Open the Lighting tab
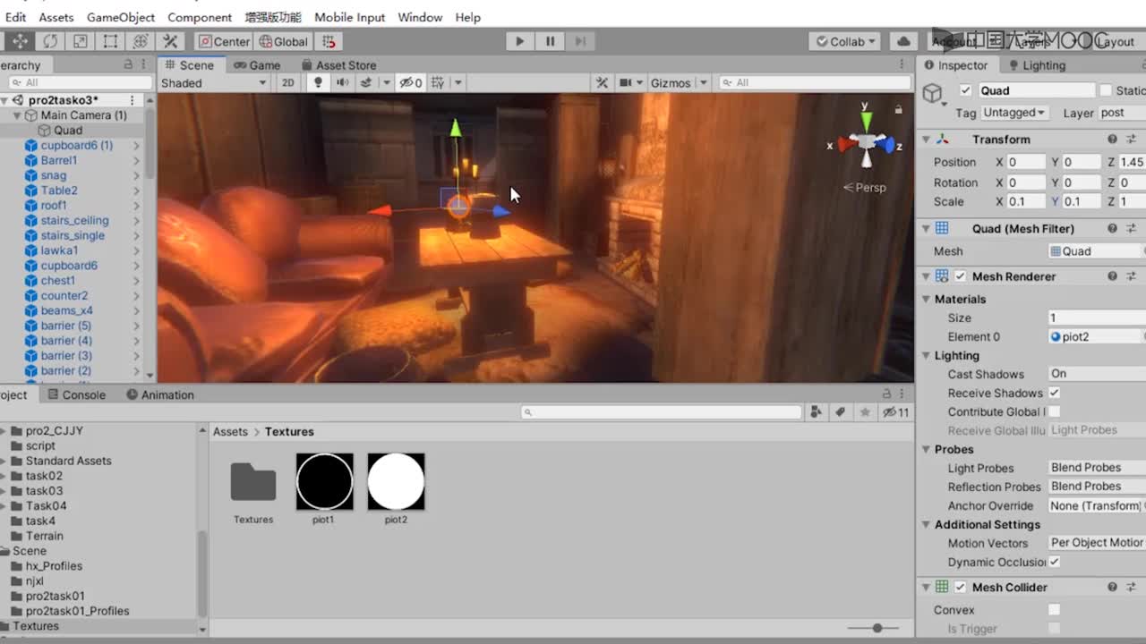Image resolution: width=1146 pixels, height=644 pixels. [x=1037, y=65]
